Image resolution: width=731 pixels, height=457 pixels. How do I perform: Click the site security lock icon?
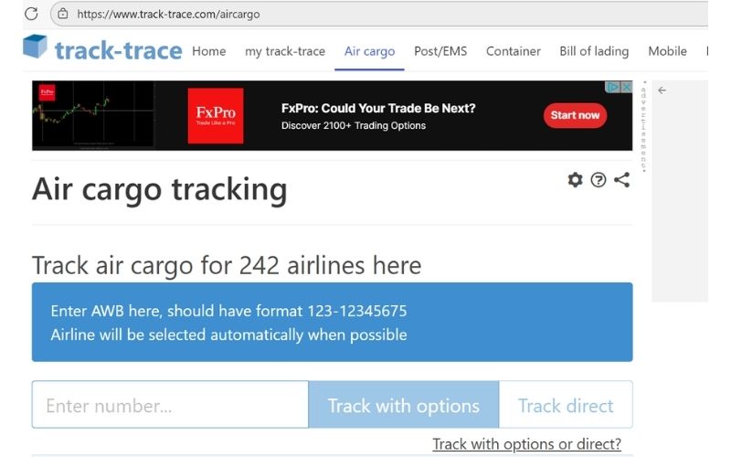(62, 14)
